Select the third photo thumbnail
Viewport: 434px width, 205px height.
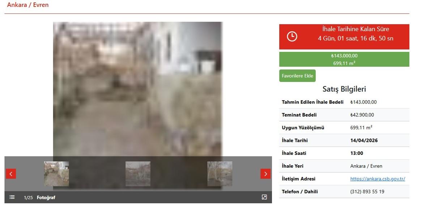click(220, 174)
